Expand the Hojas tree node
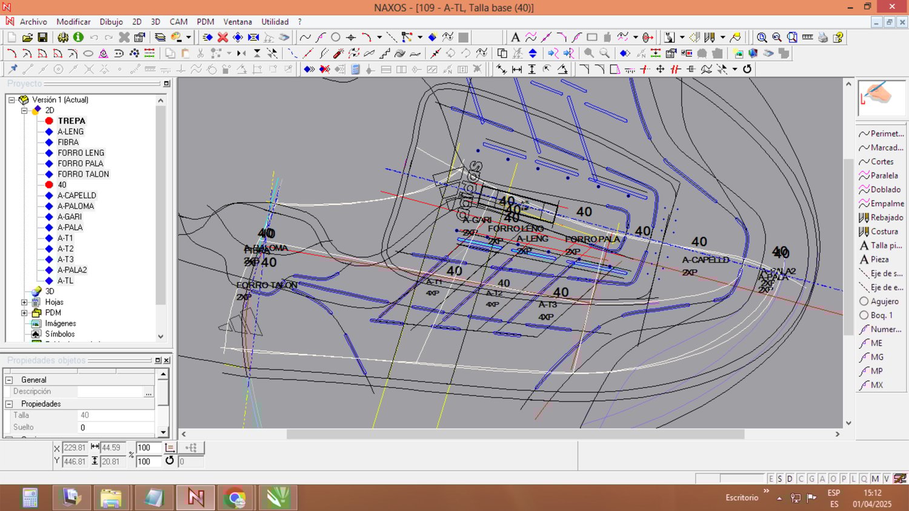This screenshot has width=909, height=511. 24,302
